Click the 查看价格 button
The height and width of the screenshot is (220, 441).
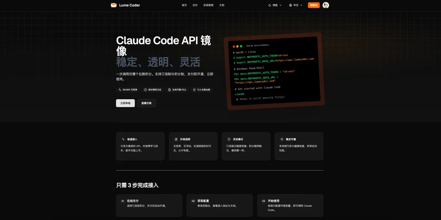(146, 103)
